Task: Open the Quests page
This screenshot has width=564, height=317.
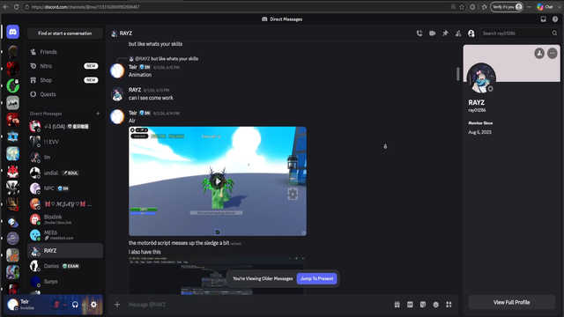Action: pyautogui.click(x=64, y=94)
